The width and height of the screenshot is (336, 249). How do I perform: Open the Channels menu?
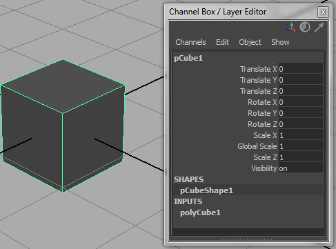[190, 42]
